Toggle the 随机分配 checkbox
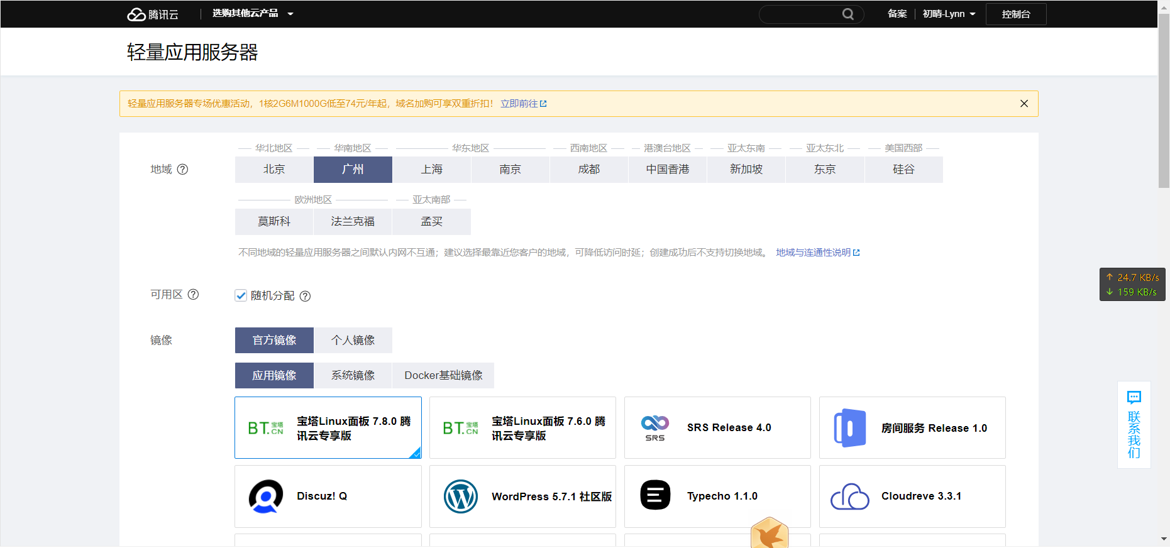This screenshot has width=1170, height=548. click(x=241, y=295)
